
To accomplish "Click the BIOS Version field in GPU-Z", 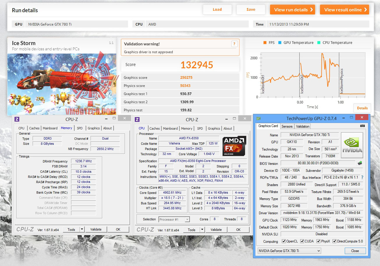I will coord(318,163).
